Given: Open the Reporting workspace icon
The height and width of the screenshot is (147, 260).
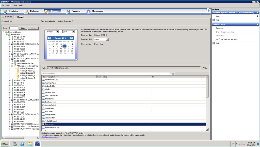Looking at the screenshot, I should tap(68, 11).
